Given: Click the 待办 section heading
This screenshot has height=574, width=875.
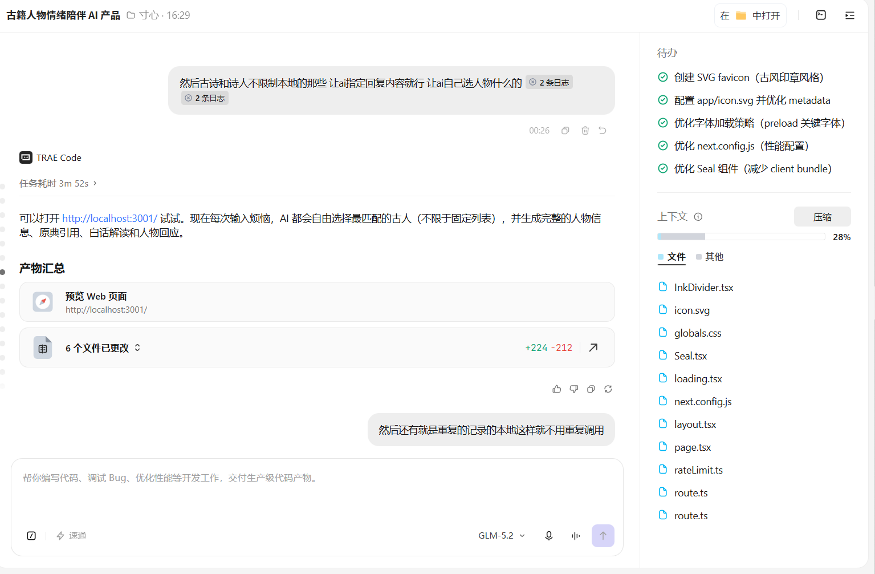Looking at the screenshot, I should click(668, 53).
